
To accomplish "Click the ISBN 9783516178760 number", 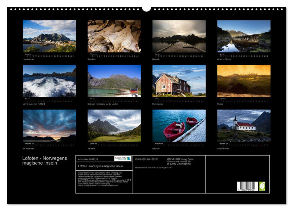I will 147,159.
